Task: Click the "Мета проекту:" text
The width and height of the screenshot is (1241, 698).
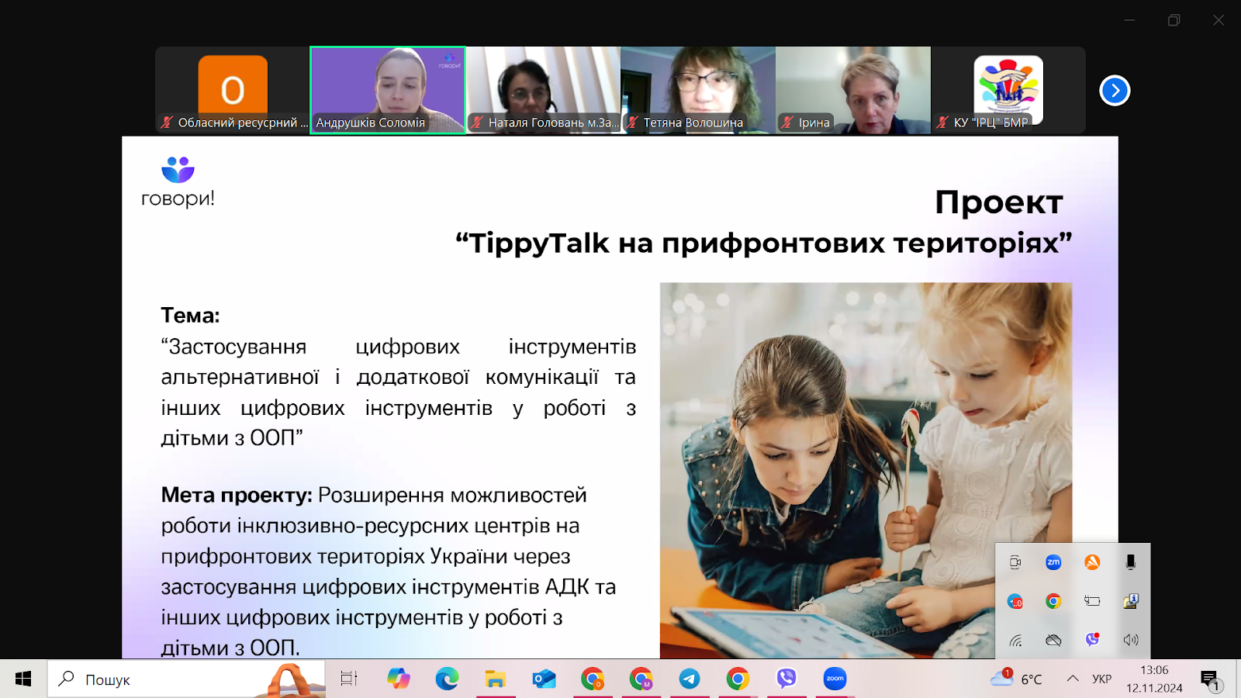Action: 236,495
